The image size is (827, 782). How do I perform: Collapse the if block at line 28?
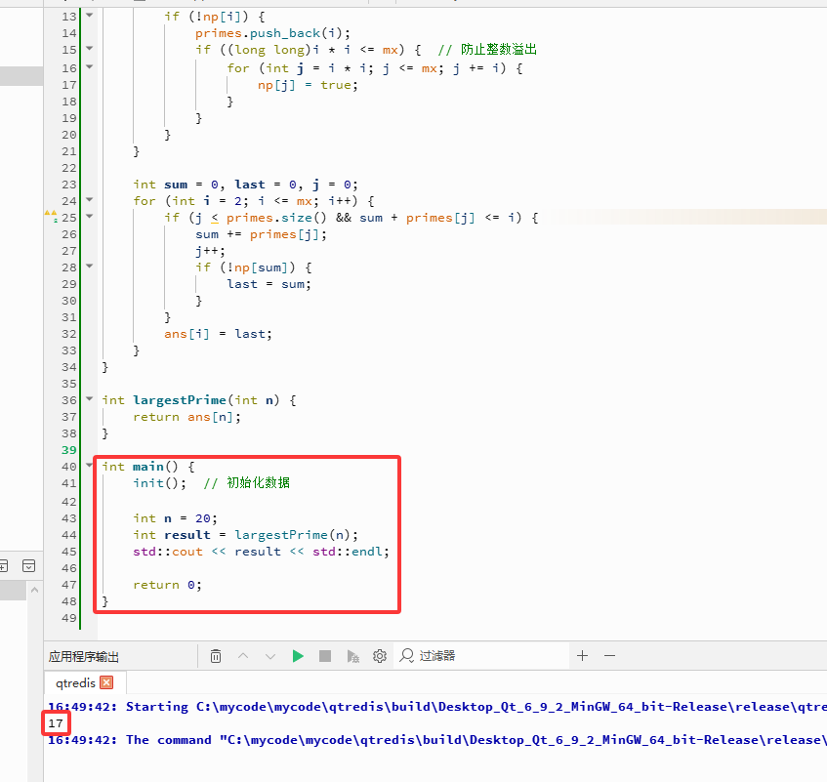coord(89,267)
